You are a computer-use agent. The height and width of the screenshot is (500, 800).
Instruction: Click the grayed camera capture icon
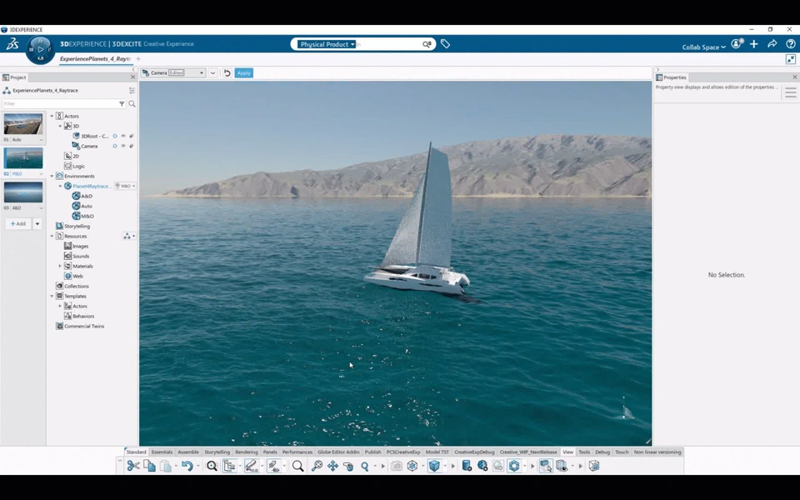point(397,466)
